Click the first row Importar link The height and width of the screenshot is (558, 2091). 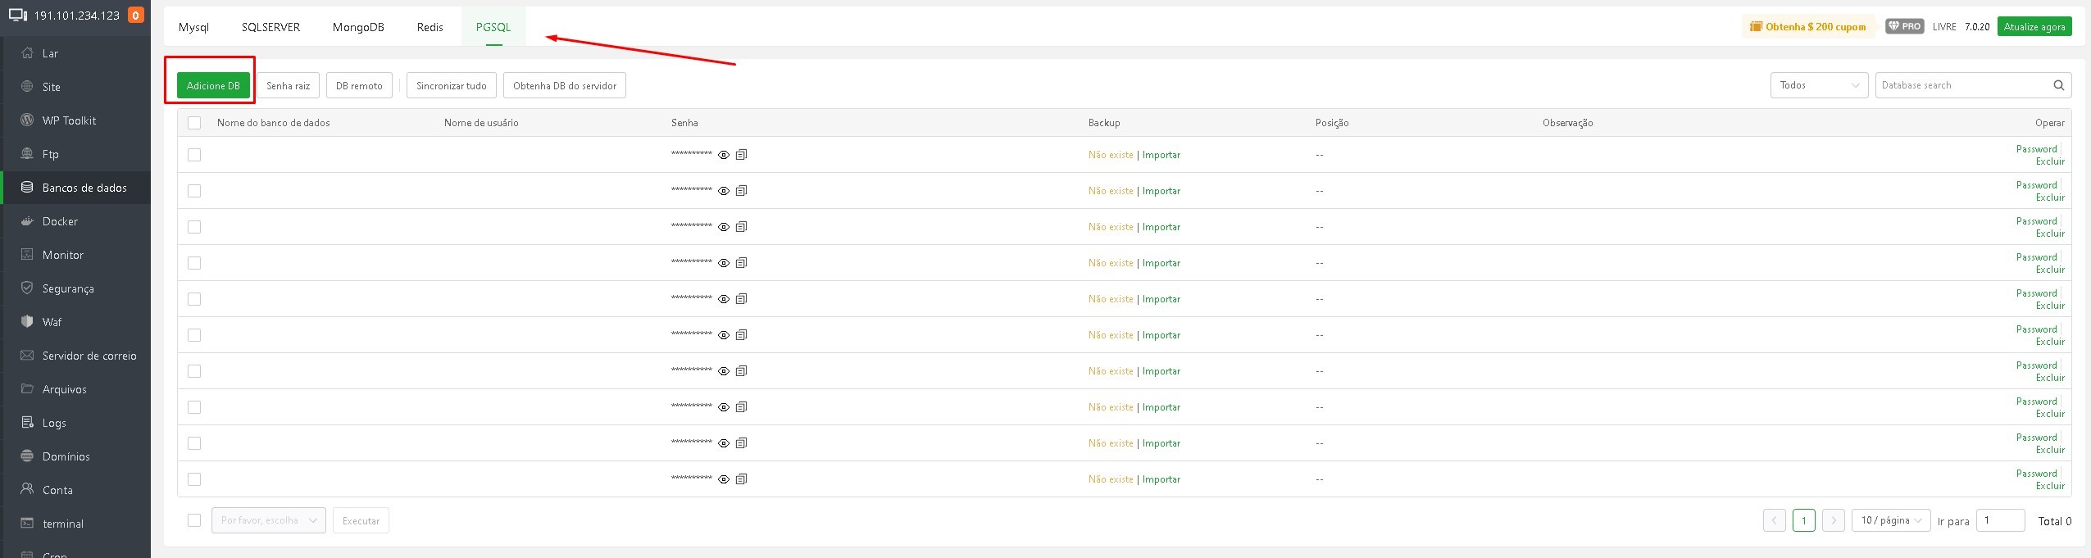[x=1161, y=155]
